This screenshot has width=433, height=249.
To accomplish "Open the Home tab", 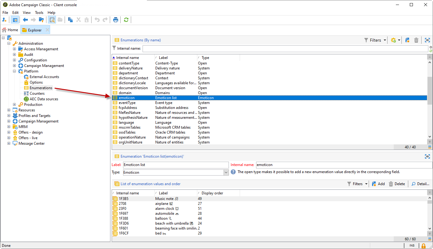I will tap(10, 30).
